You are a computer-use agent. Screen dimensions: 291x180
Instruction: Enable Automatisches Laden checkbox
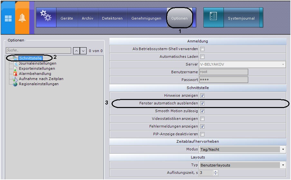pos(202,57)
